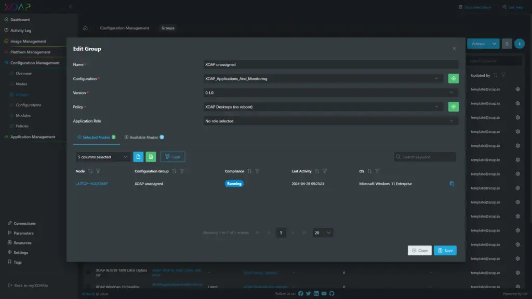Open XOAP GitHub page in footer
Screen dimensions: 532x299
pos(332,294)
